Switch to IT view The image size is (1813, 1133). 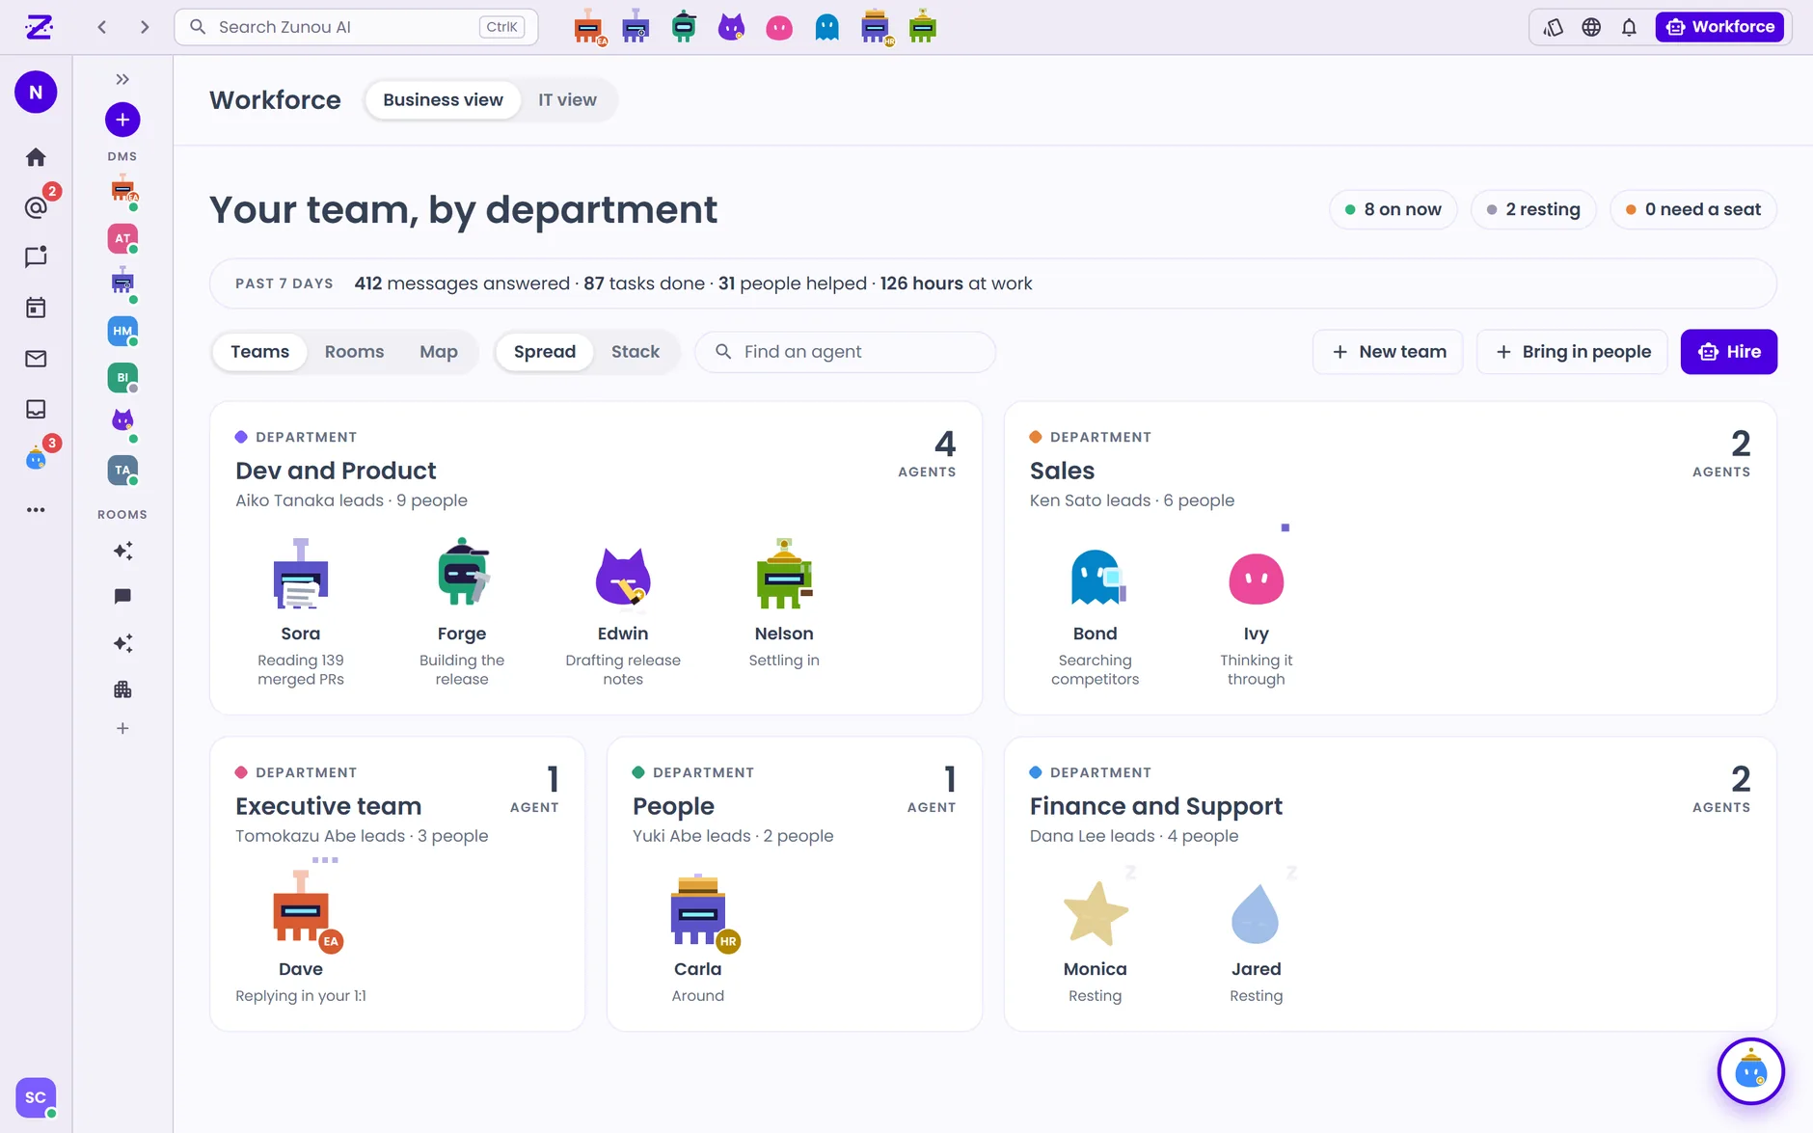point(567,100)
